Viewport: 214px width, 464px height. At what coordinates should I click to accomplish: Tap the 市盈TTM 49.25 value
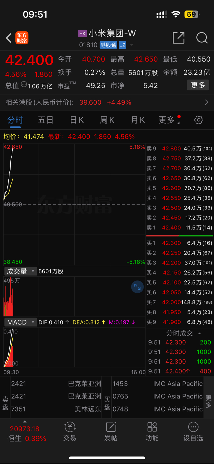coord(96,85)
